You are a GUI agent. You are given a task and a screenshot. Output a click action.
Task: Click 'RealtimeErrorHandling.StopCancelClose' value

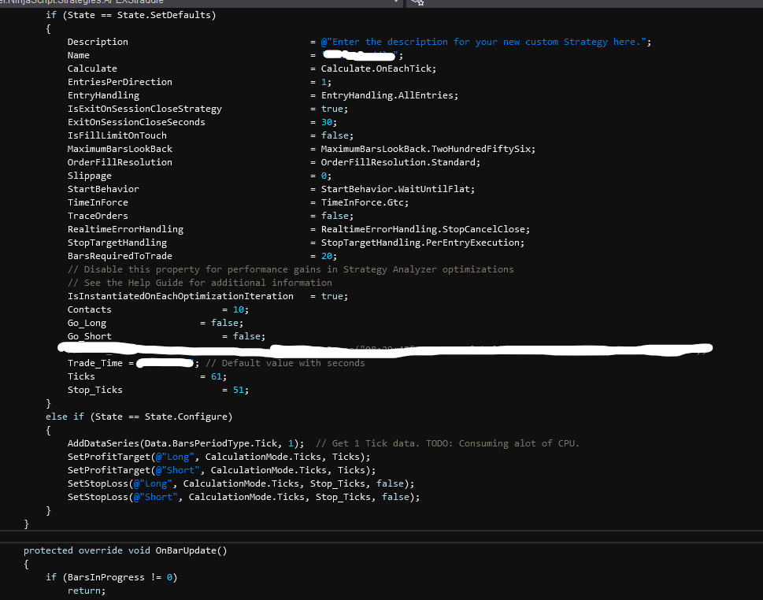(422, 229)
